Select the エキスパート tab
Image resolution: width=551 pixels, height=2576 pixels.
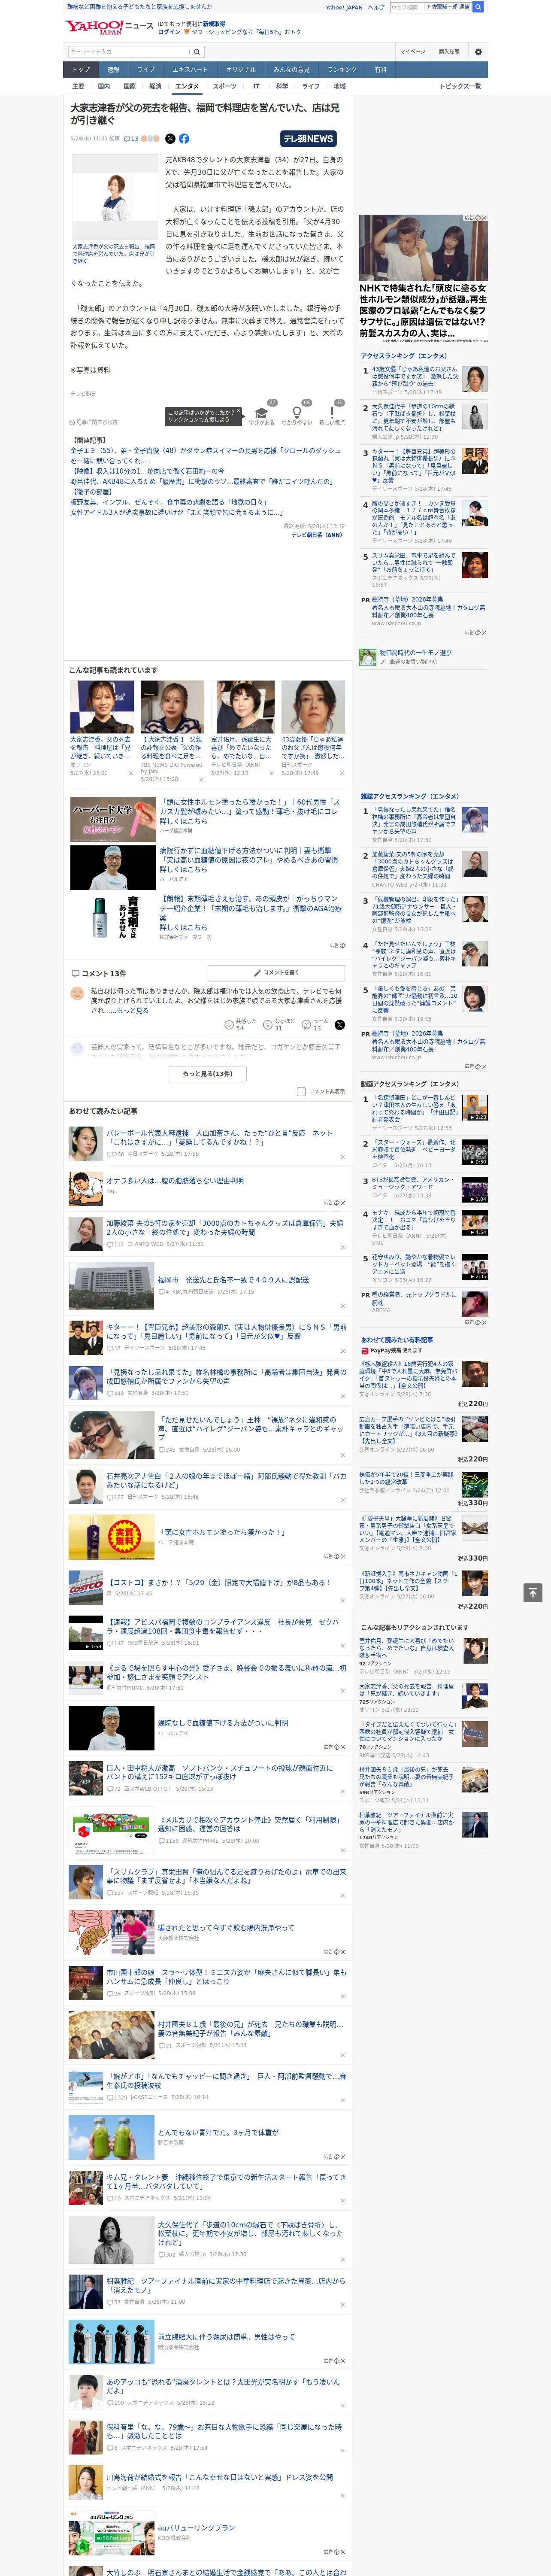190,70
